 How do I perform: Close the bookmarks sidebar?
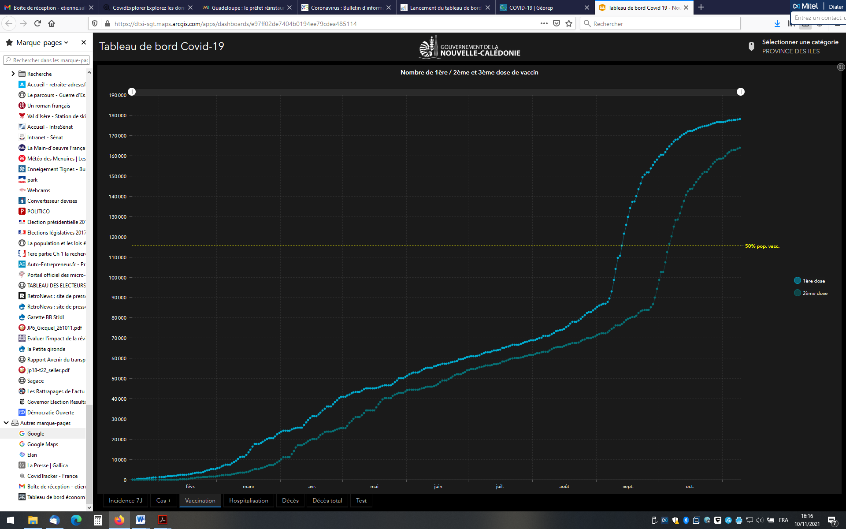pyautogui.click(x=84, y=42)
